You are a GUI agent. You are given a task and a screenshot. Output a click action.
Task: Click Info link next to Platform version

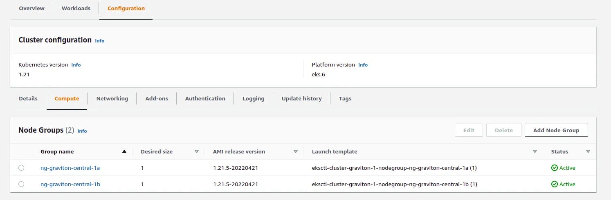coord(363,65)
